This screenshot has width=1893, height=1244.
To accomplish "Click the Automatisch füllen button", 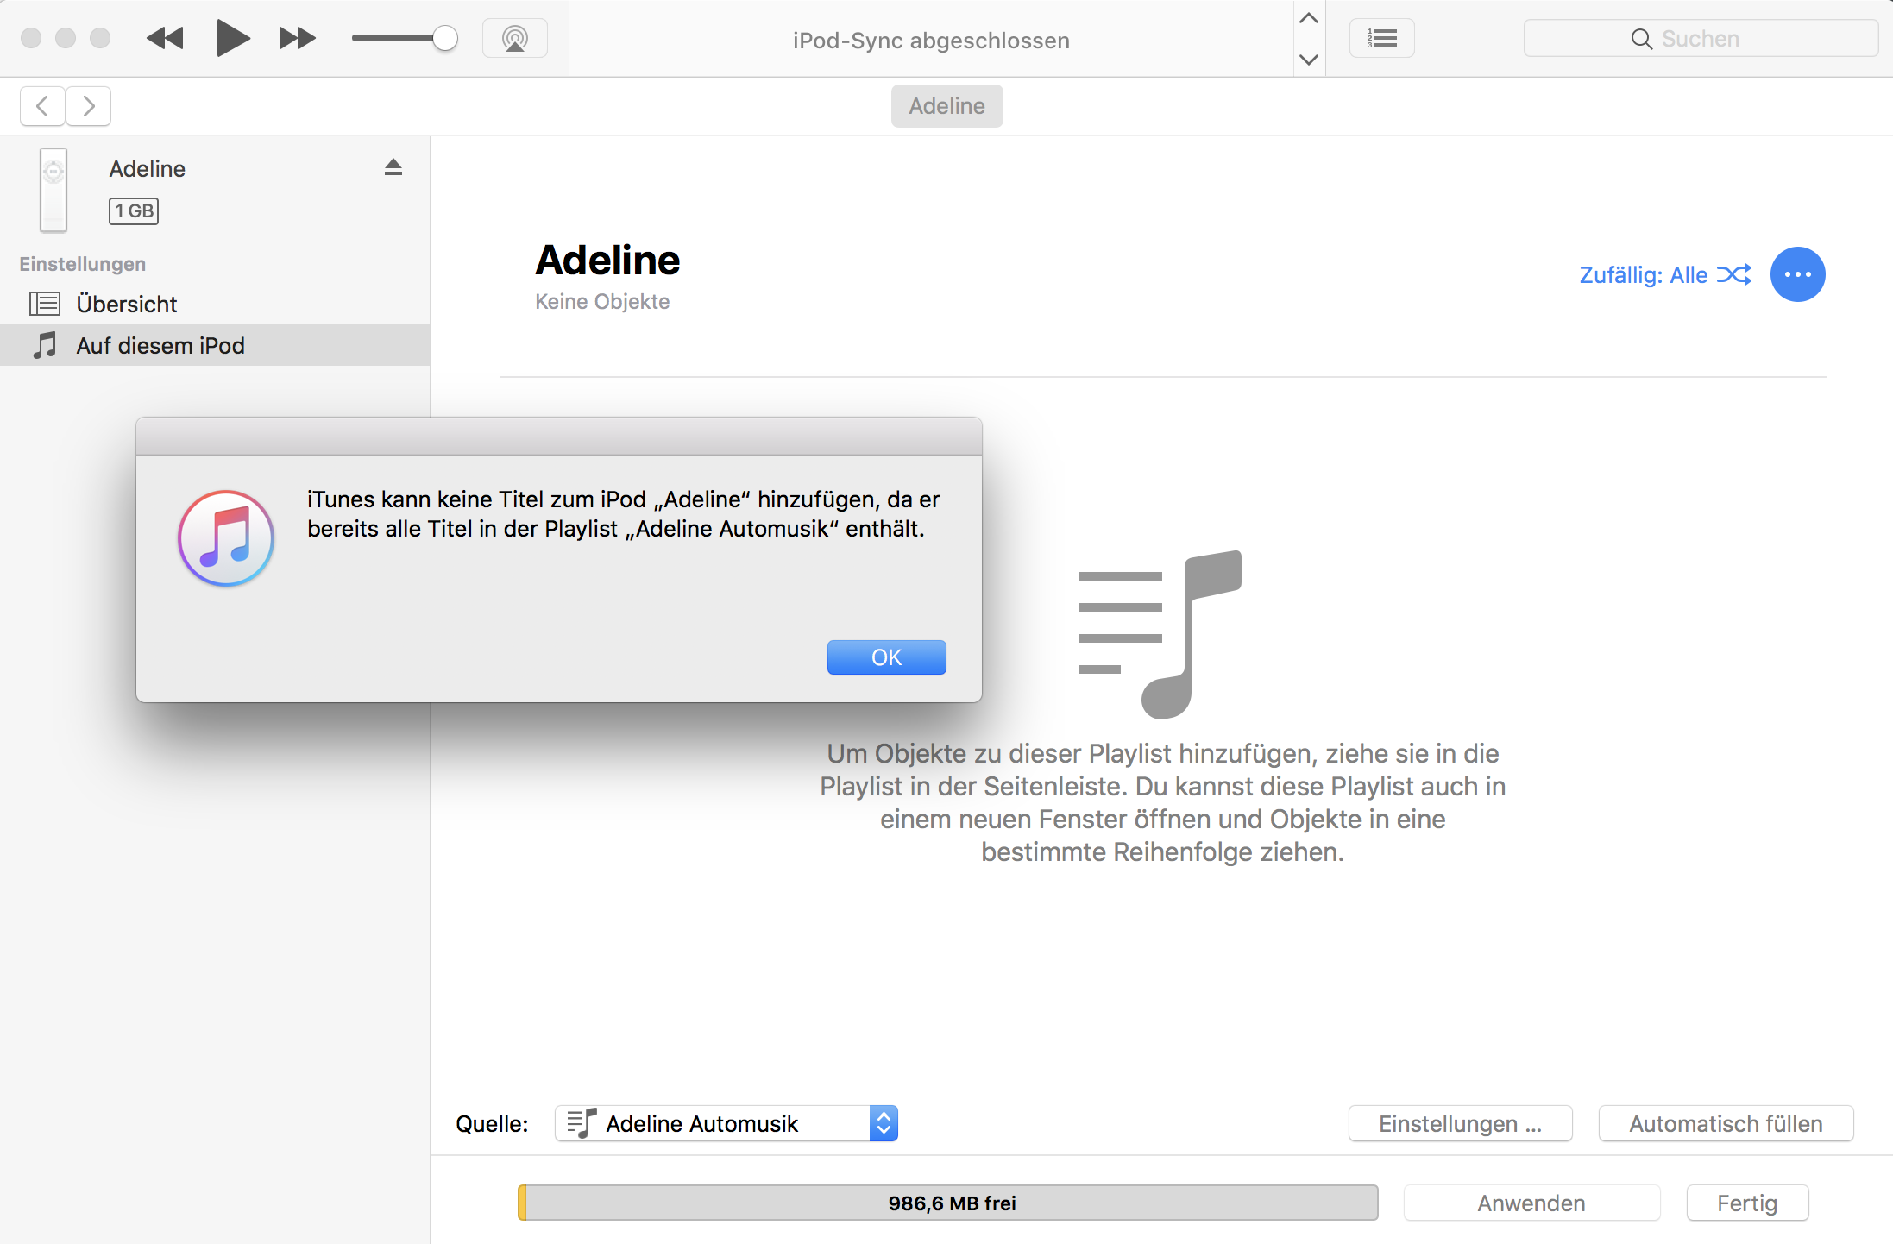I will (1726, 1123).
